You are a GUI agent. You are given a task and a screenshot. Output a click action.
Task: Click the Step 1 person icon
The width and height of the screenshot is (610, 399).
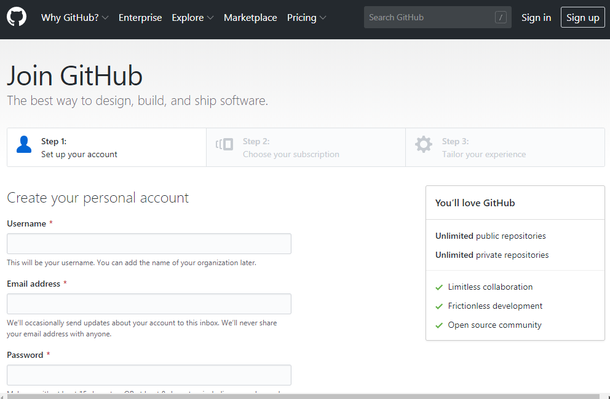pyautogui.click(x=24, y=145)
